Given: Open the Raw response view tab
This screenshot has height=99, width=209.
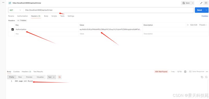Looking at the screenshot, I should point(20,77).
